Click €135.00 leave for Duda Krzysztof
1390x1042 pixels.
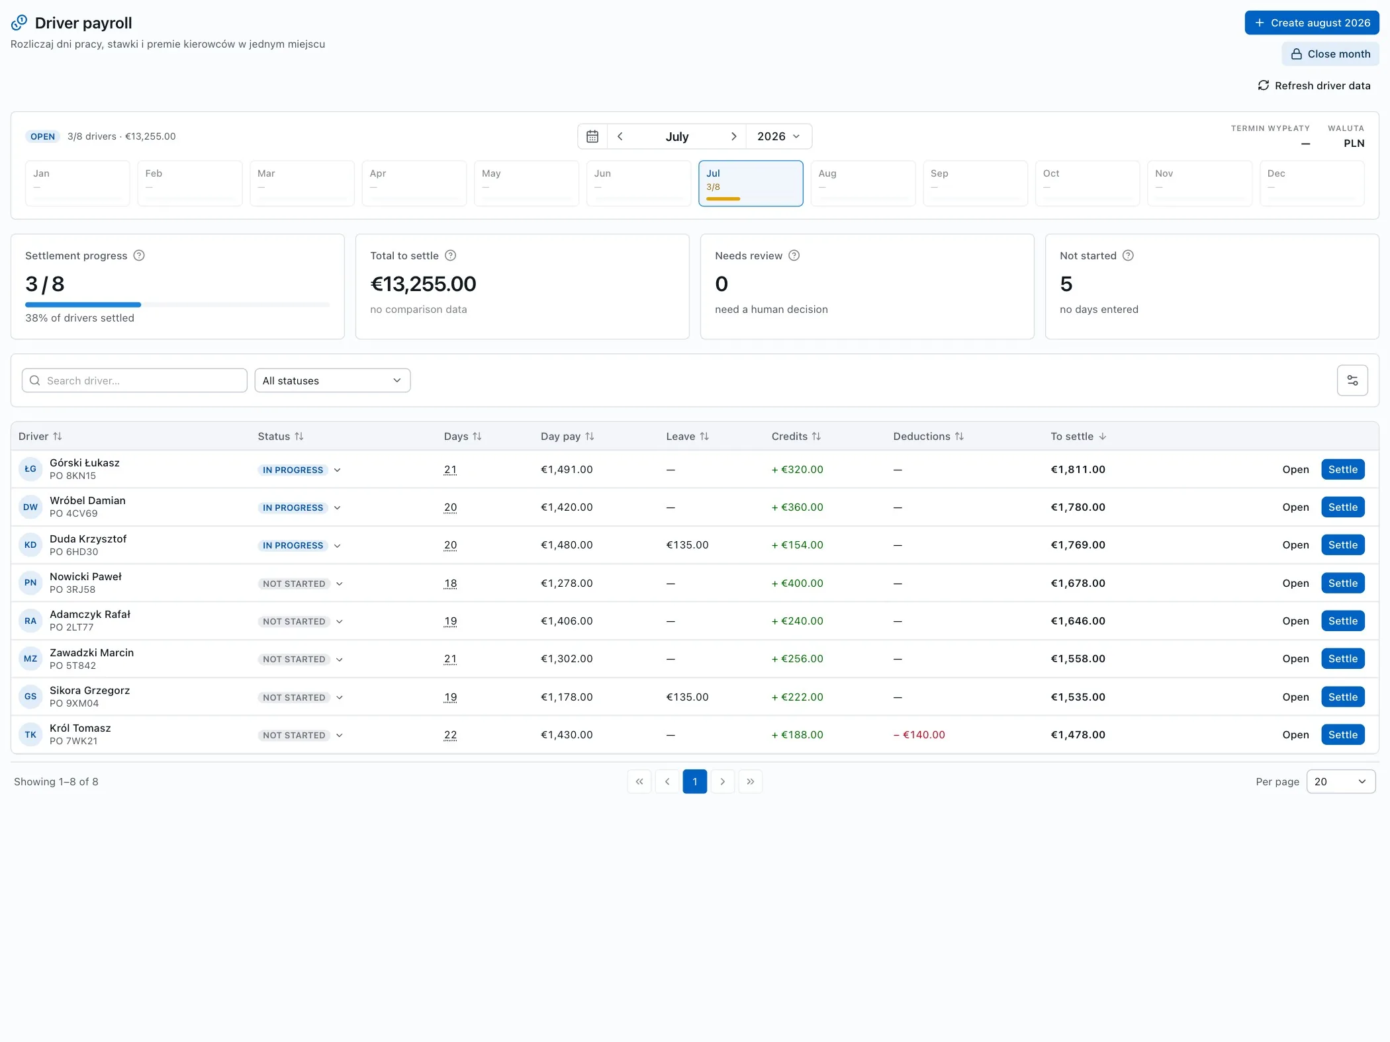point(687,544)
